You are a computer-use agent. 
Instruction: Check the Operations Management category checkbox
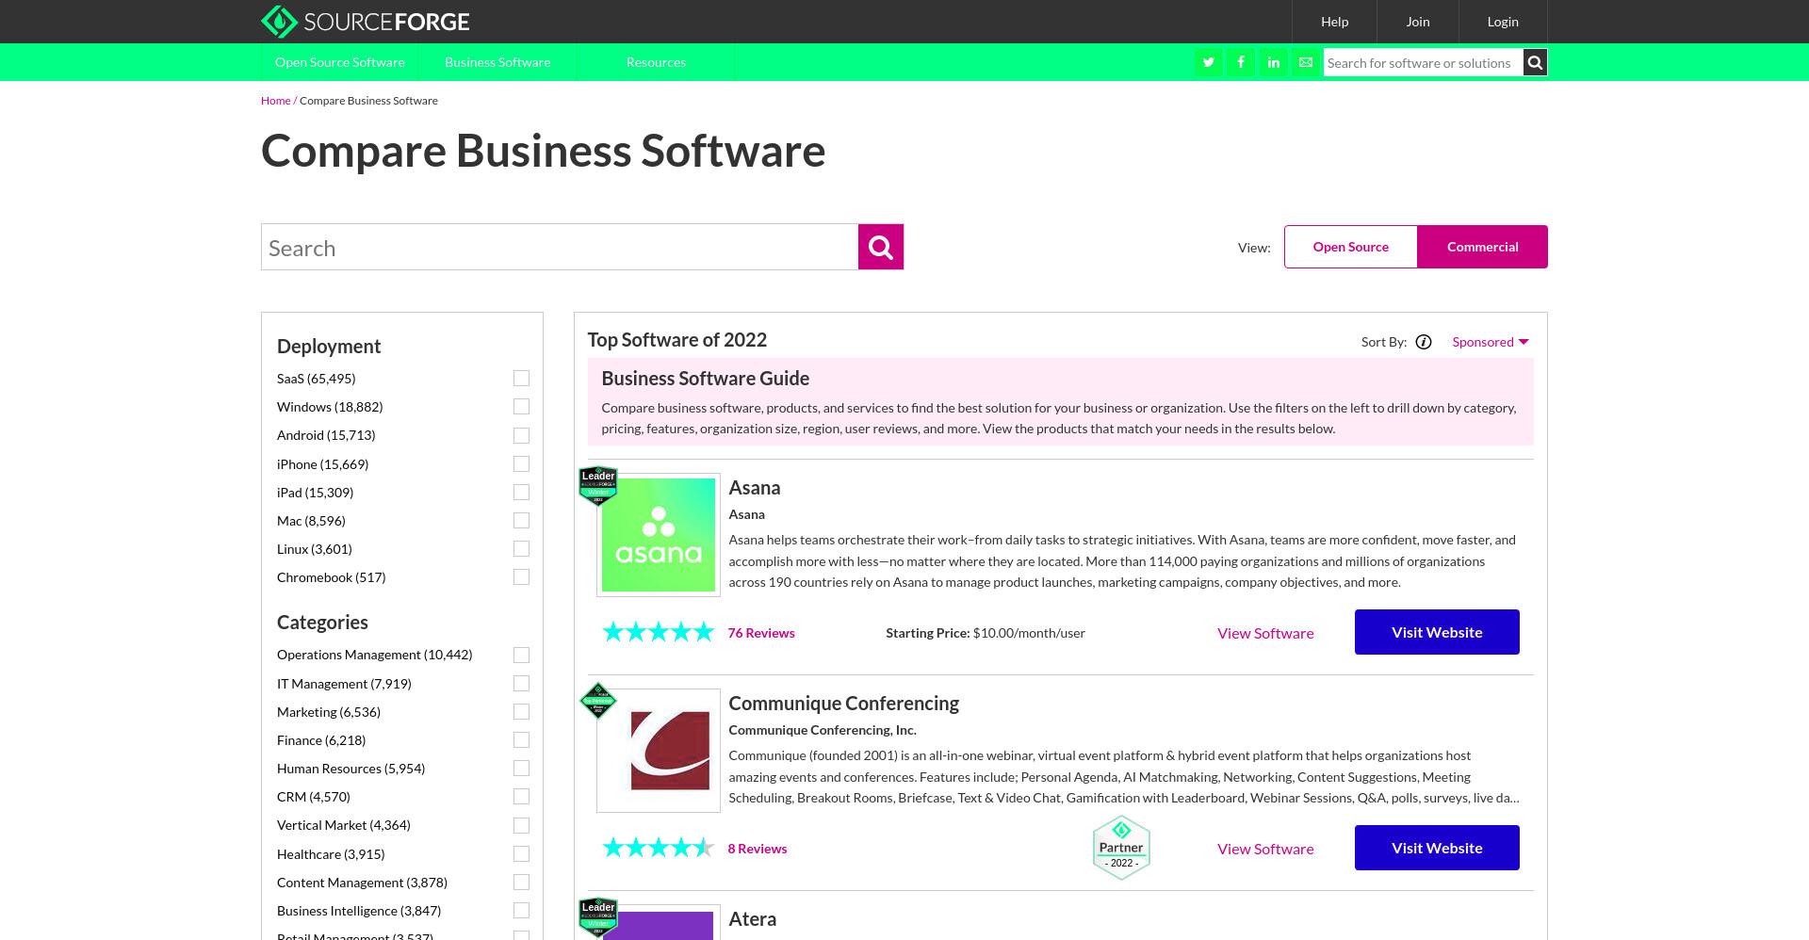click(521, 655)
